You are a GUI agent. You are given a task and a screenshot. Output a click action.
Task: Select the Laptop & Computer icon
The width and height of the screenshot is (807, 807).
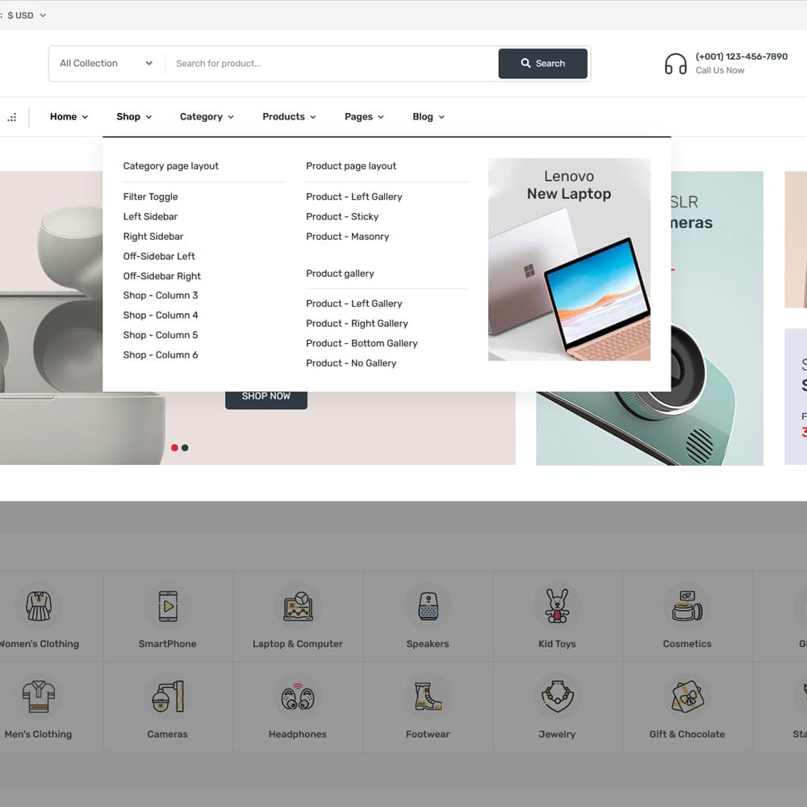click(298, 606)
